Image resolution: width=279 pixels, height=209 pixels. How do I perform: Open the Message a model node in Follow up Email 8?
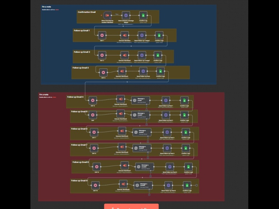pos(145,167)
